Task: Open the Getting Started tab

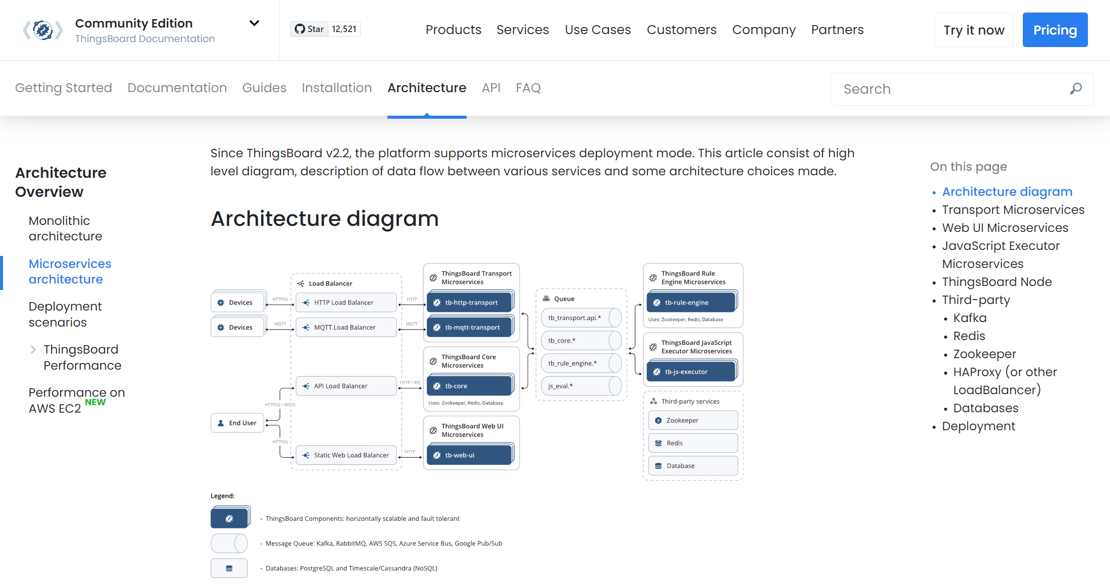Action: 63,88
